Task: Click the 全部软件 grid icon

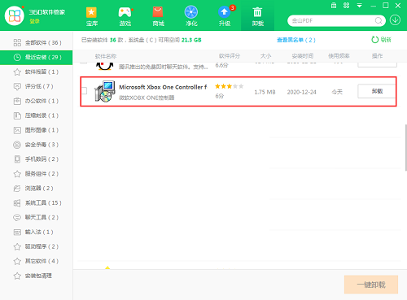Action: pyautogui.click(x=17, y=42)
